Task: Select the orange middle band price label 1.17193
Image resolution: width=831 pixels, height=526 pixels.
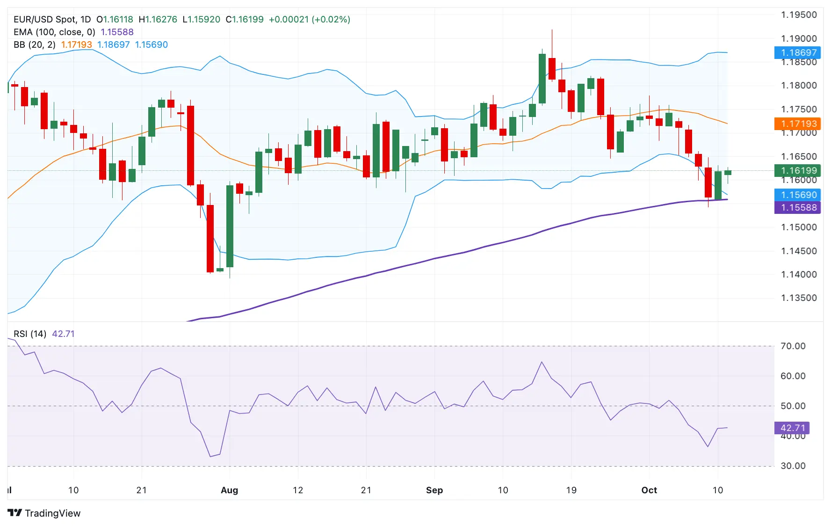Action: 798,124
